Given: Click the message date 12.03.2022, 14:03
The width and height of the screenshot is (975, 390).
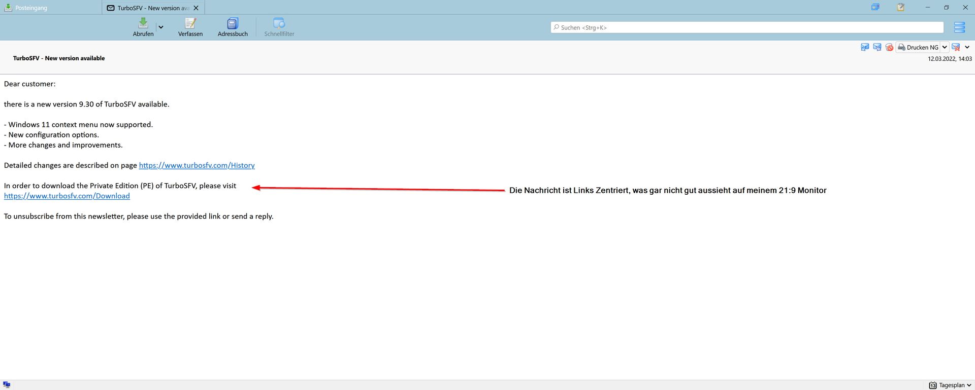Looking at the screenshot, I should coord(950,59).
